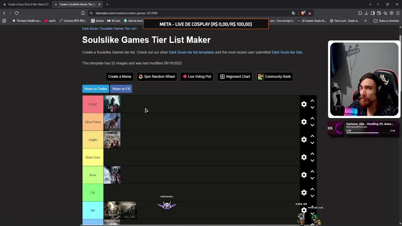Move GOAT tier row up
This screenshot has height=226, width=402.
point(312,101)
